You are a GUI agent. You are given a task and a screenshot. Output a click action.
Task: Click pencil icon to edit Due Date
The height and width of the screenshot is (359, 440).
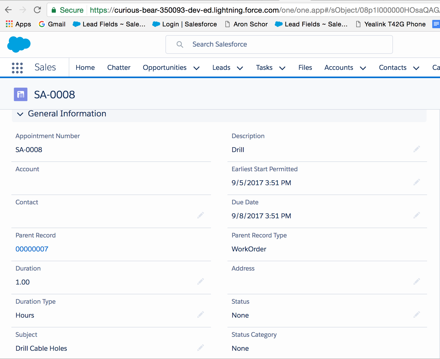tap(416, 215)
